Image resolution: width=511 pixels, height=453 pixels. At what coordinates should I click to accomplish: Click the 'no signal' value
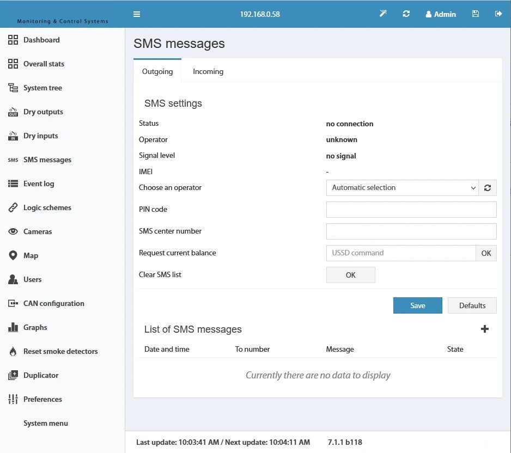[x=341, y=156]
